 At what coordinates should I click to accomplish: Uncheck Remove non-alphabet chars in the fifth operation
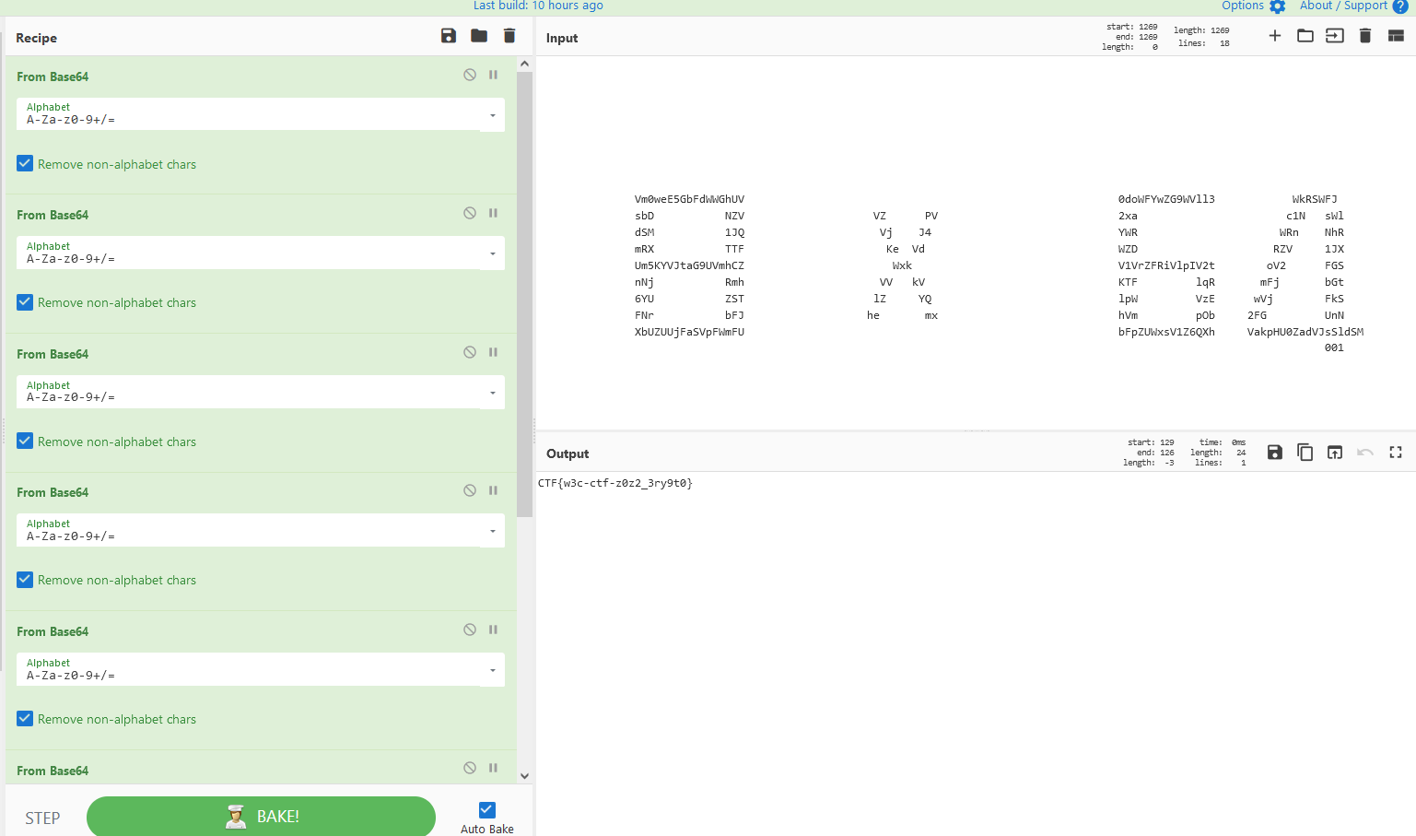(x=25, y=718)
